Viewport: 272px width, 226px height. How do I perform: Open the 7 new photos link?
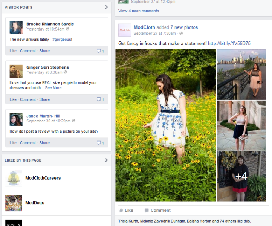point(184,27)
